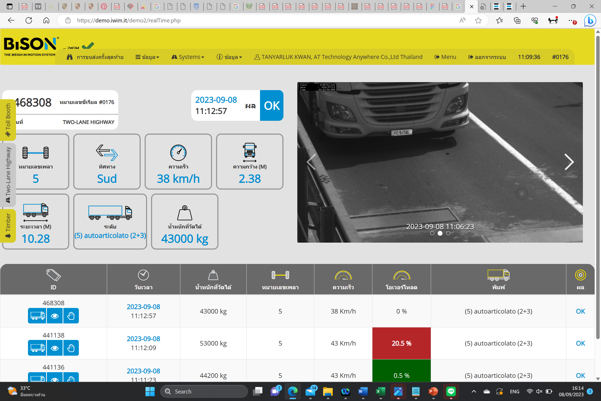Toggle eye view for record 468308
Viewport: 601px width, 401px height.
pyautogui.click(x=55, y=316)
